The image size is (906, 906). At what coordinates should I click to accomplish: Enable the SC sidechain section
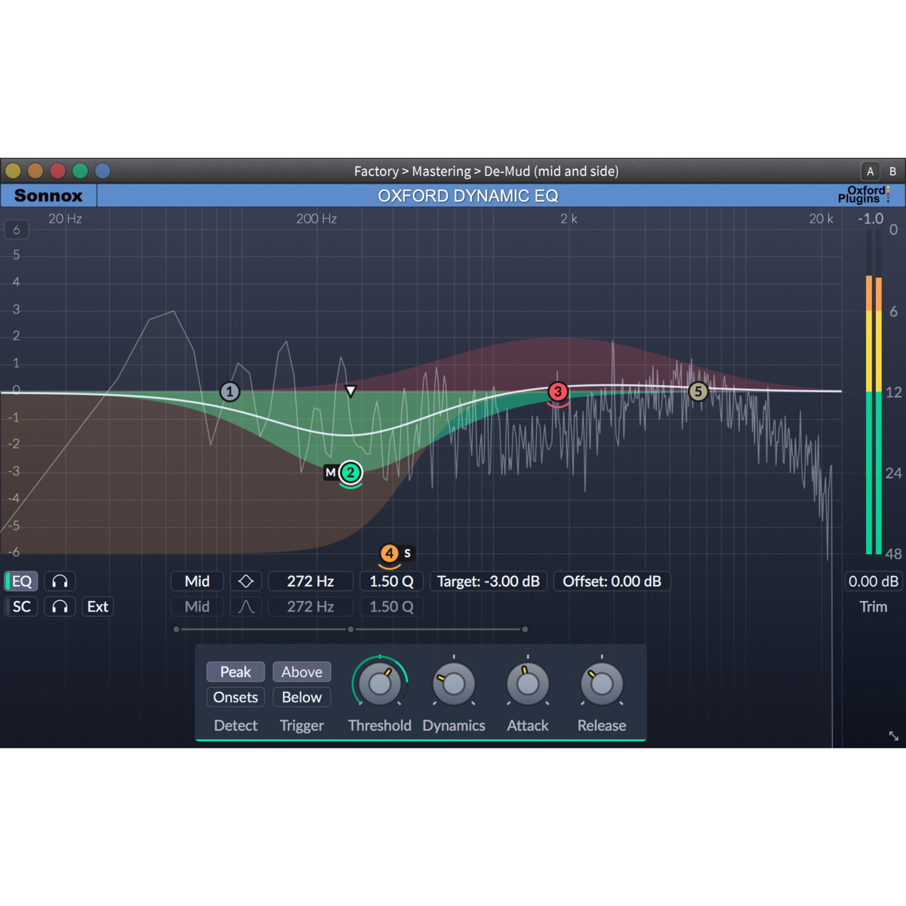point(21,606)
